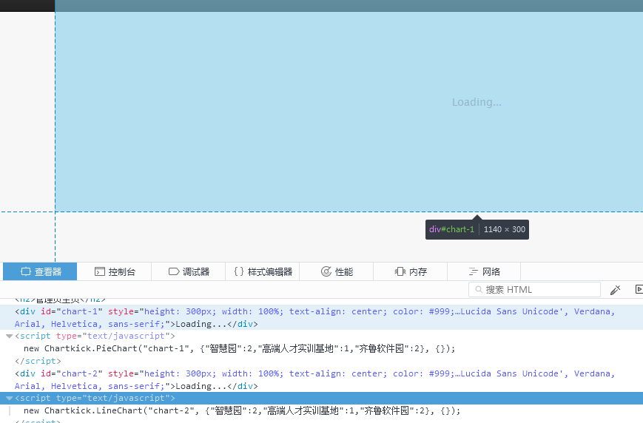This screenshot has height=423, width=643.
Task: Click the network lines icon on 网络 tab
Action: coord(474,271)
